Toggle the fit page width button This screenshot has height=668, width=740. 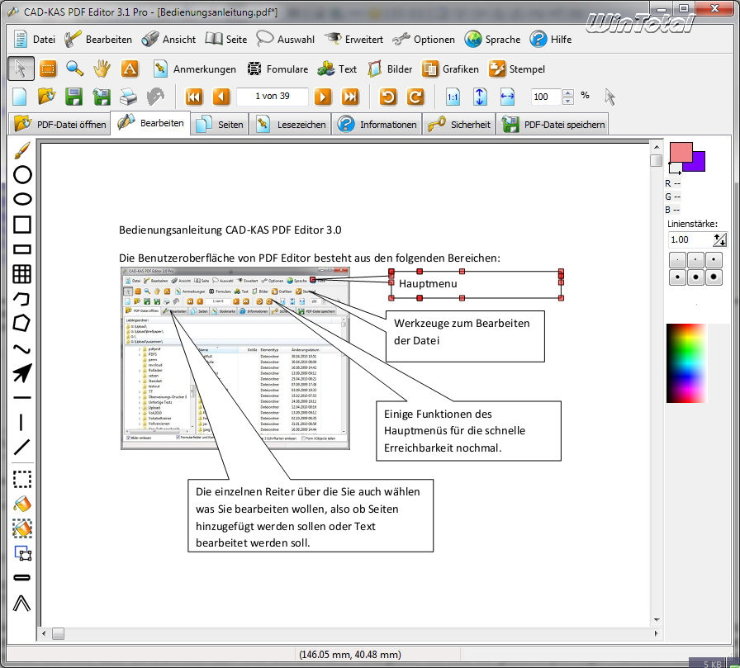[x=507, y=97]
